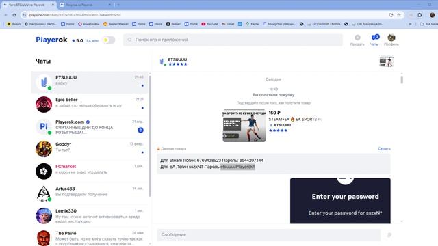Select the first ETSUUUU chat browser tab

[x=29, y=5]
